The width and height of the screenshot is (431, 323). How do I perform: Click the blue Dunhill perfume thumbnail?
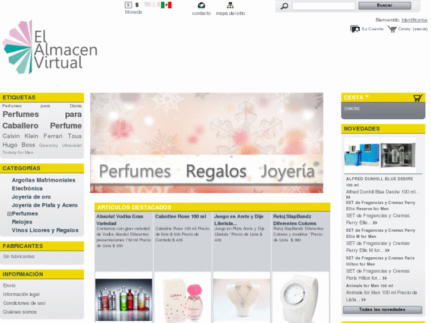[x=362, y=155]
